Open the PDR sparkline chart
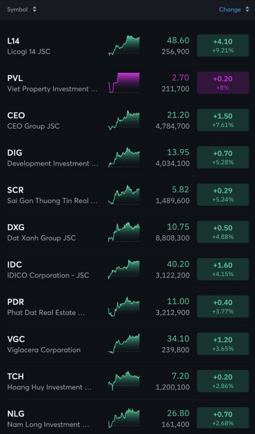This screenshot has width=255, height=434. coord(124,307)
